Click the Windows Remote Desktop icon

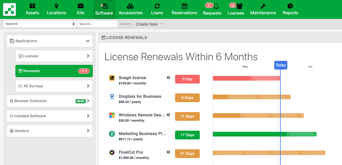112,115
